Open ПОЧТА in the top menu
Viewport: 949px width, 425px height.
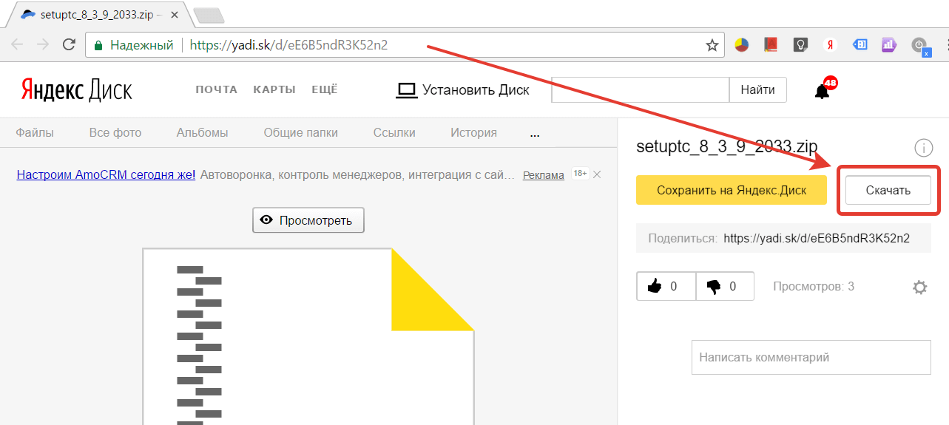pos(217,89)
